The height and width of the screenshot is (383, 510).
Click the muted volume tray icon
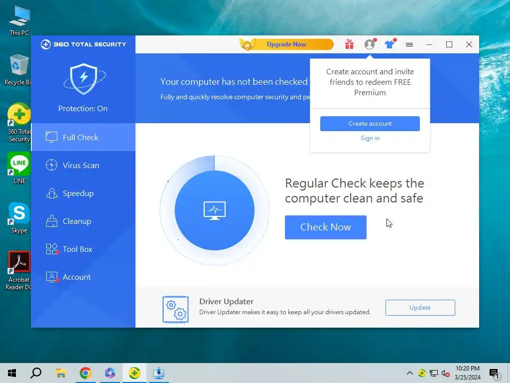tap(445, 373)
